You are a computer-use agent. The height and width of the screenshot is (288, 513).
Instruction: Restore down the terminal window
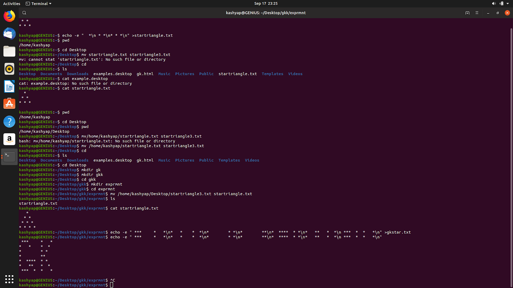pyautogui.click(x=498, y=13)
